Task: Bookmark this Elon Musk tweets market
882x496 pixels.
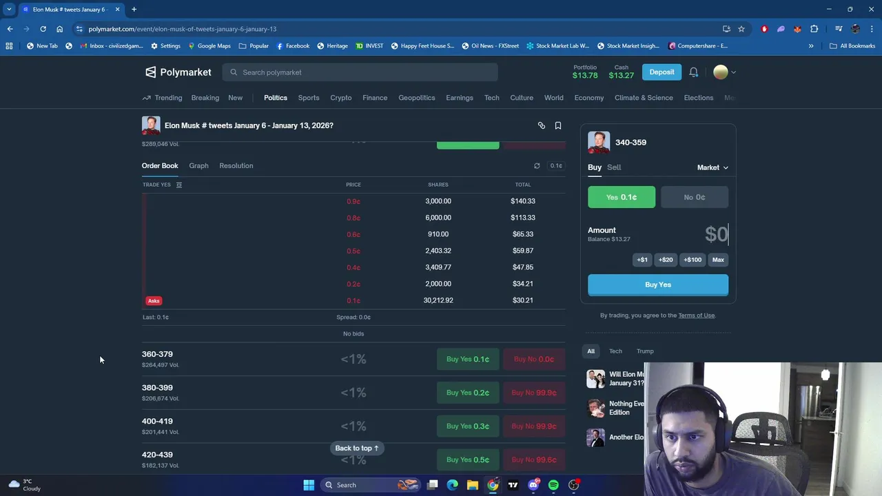Action: tap(558, 125)
